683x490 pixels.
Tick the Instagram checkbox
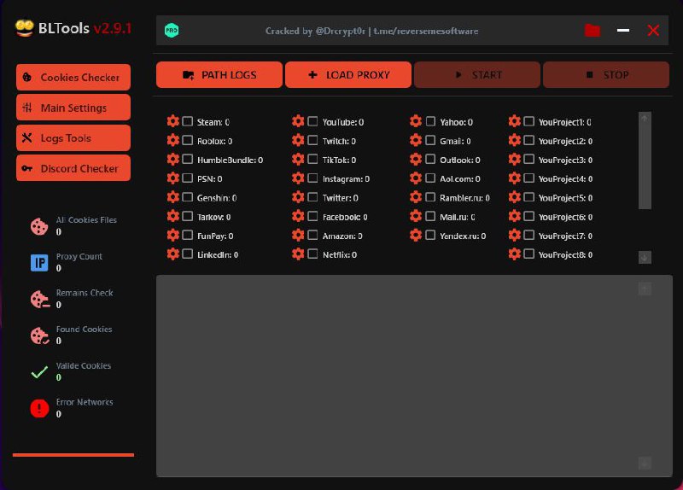pos(312,178)
